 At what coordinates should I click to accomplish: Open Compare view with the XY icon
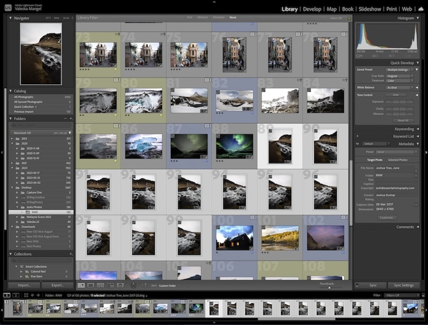[x=101, y=285]
